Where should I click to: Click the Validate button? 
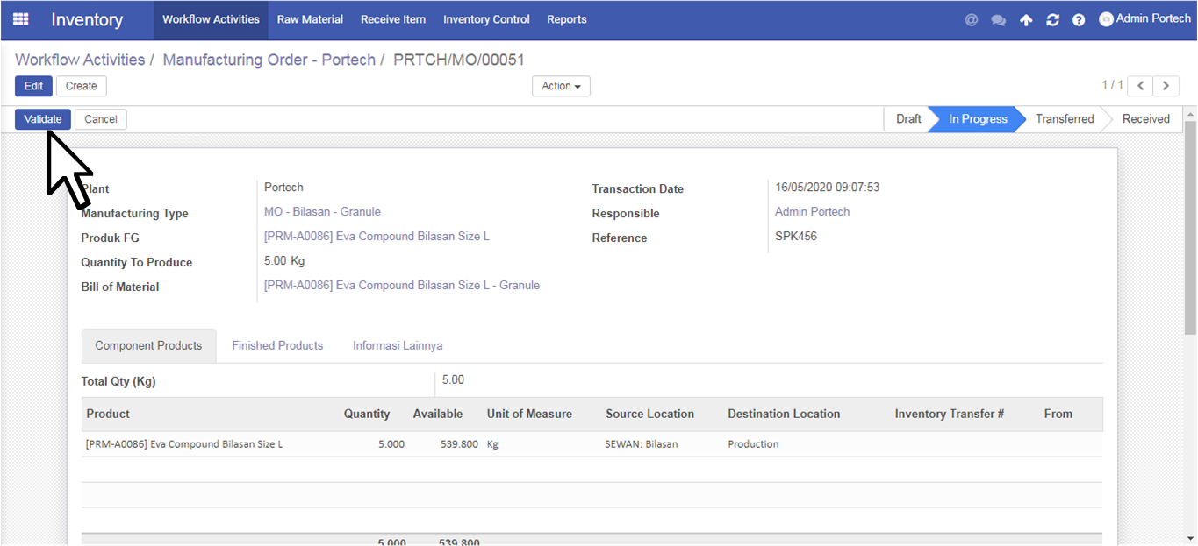43,119
